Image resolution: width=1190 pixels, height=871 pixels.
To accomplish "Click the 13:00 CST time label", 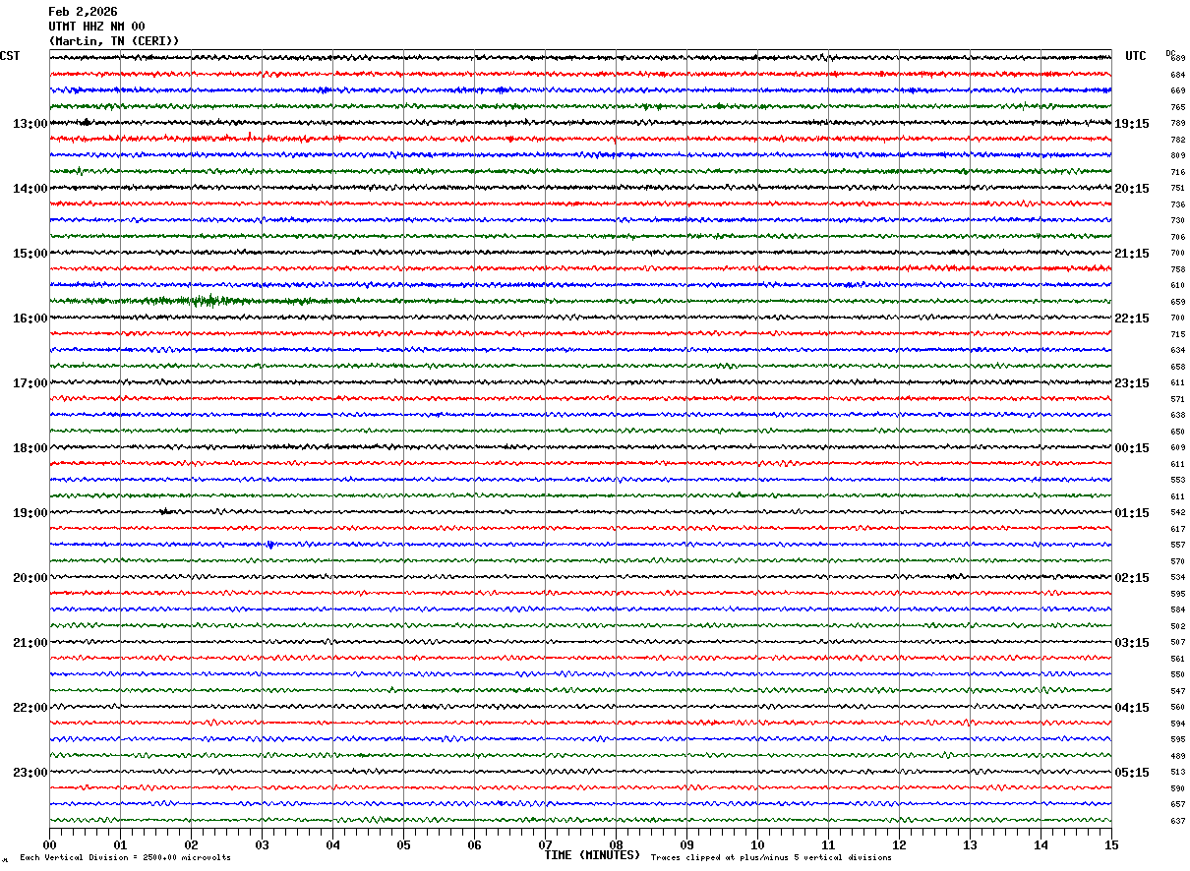I will [x=30, y=124].
